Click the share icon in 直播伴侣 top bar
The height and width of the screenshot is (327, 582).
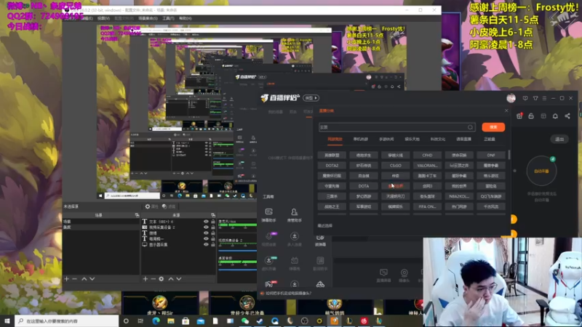(567, 116)
